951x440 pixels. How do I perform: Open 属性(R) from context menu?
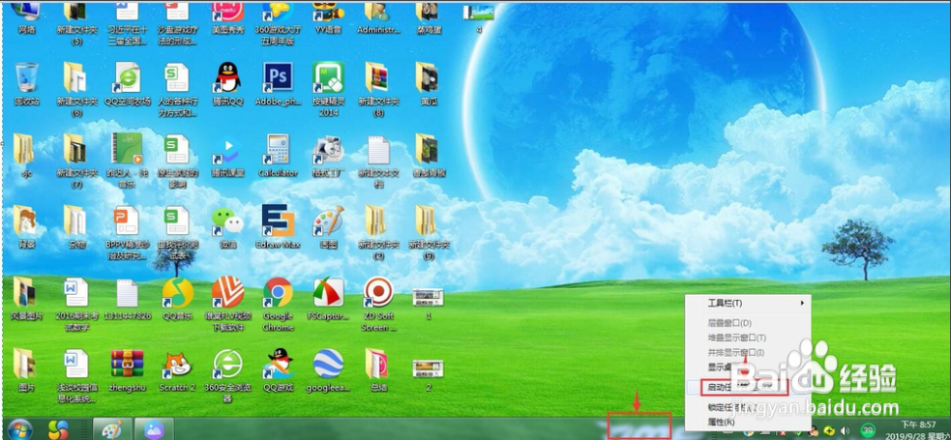pyautogui.click(x=748, y=422)
